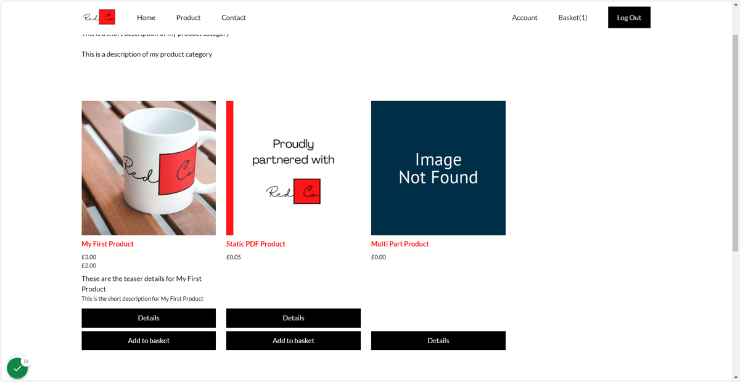Viewport: 740px width, 382px height.
Task: Click the Red Co logo in header
Action: 99,17
